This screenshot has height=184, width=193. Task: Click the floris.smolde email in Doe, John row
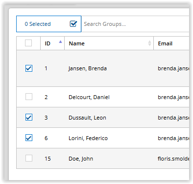(x=173, y=159)
